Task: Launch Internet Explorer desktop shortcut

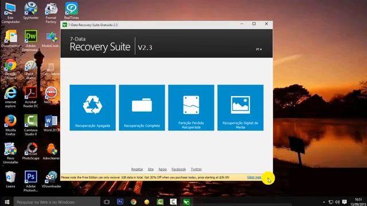Action: pyautogui.click(x=10, y=97)
